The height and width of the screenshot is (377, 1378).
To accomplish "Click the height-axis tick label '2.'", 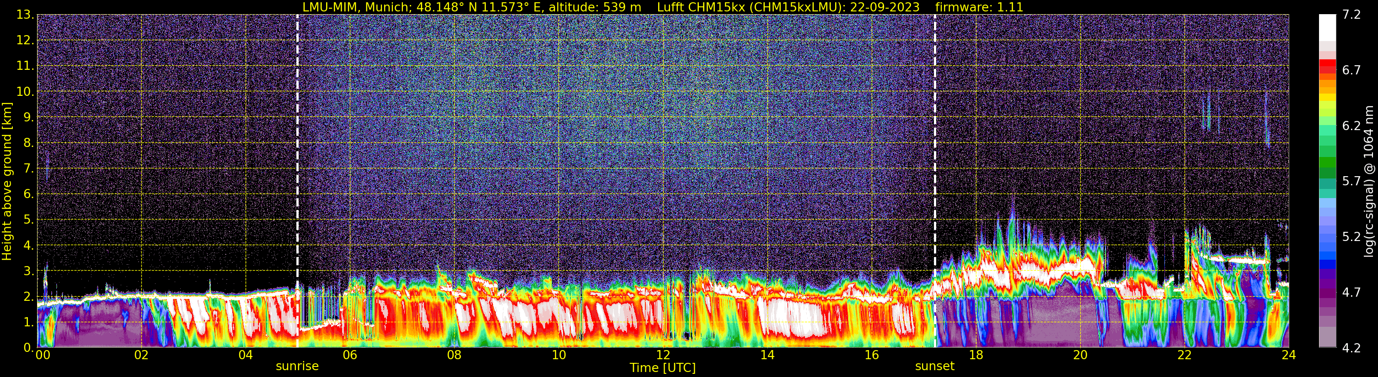I will tap(28, 297).
